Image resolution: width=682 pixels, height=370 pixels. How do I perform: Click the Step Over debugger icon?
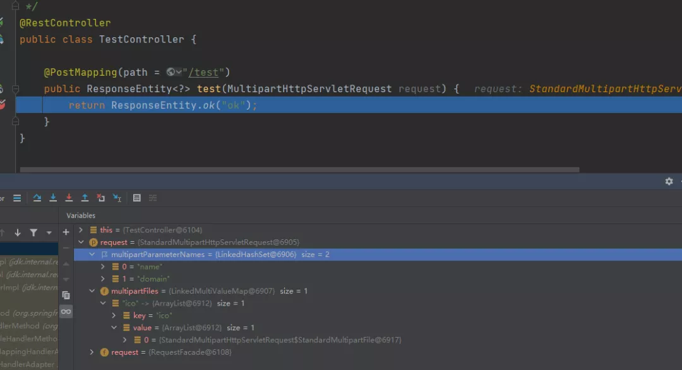click(x=37, y=198)
